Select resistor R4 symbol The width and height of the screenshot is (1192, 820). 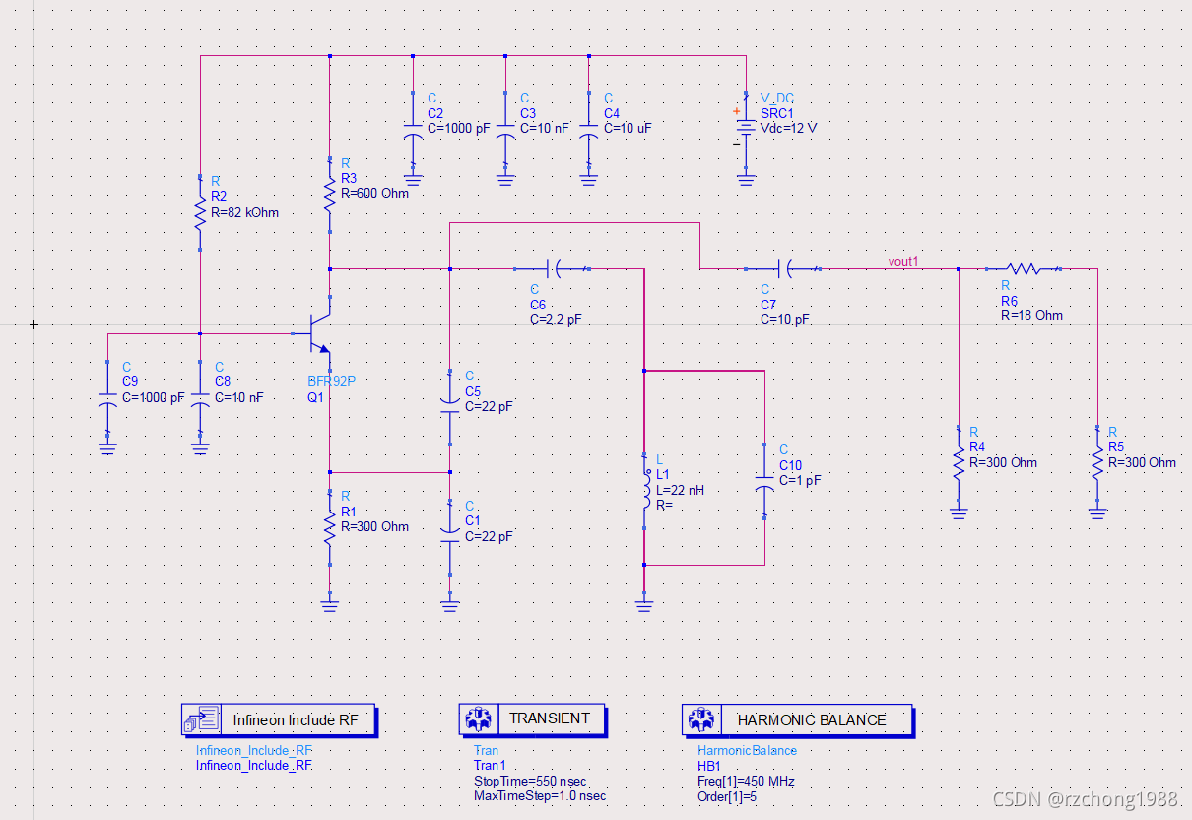coord(959,462)
